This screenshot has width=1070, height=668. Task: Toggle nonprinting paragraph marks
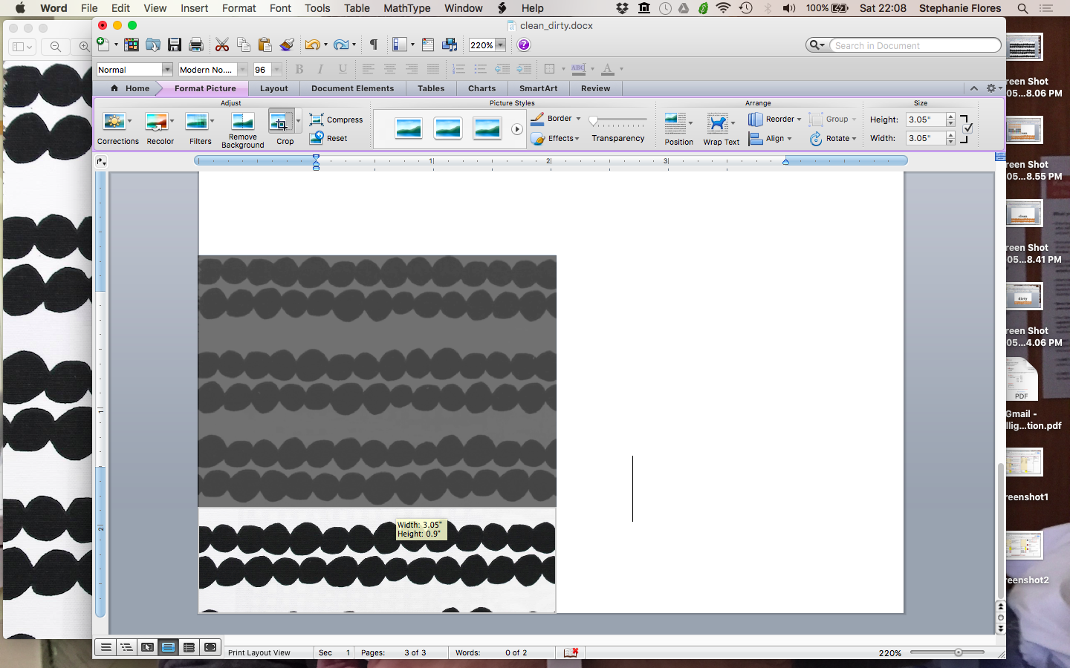374,45
